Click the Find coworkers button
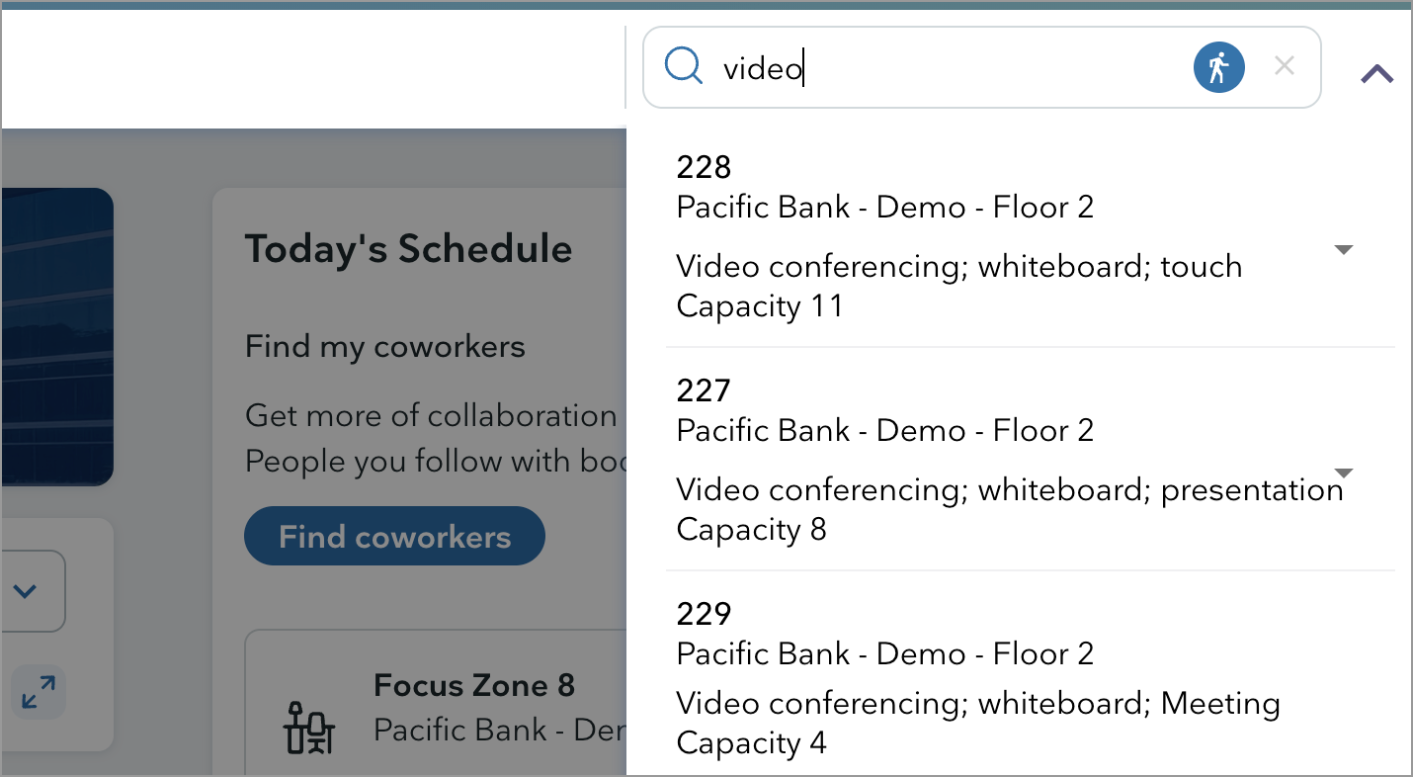Image resolution: width=1413 pixels, height=777 pixels. click(x=394, y=537)
